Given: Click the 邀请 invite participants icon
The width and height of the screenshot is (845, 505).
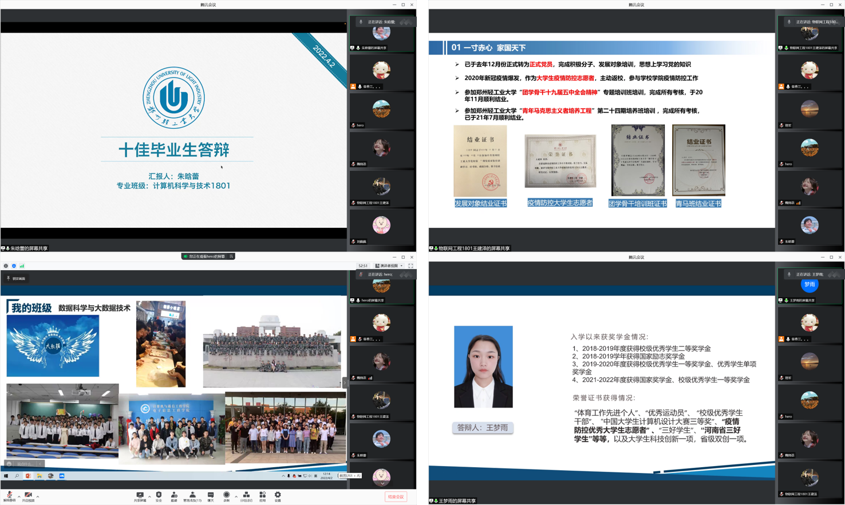Looking at the screenshot, I should click(x=174, y=496).
